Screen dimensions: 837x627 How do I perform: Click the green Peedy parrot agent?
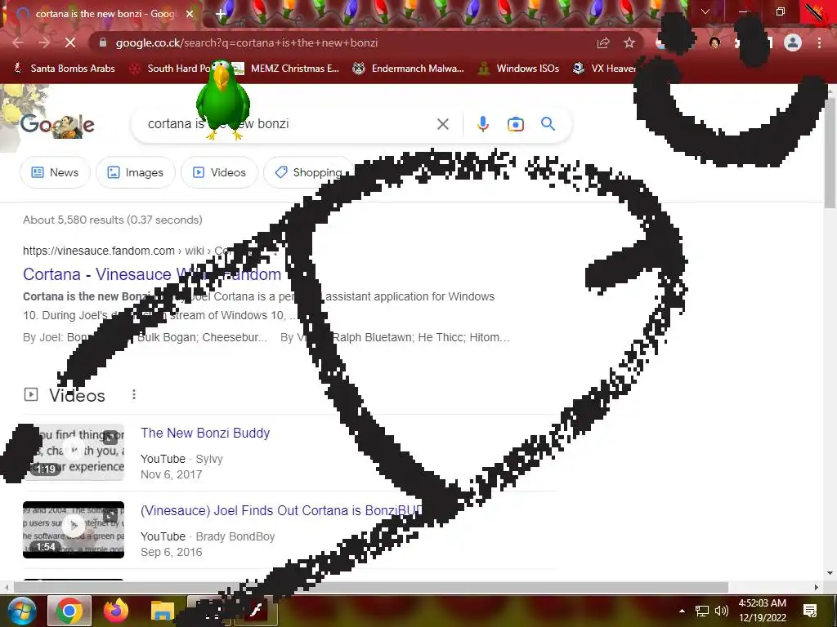(222, 99)
